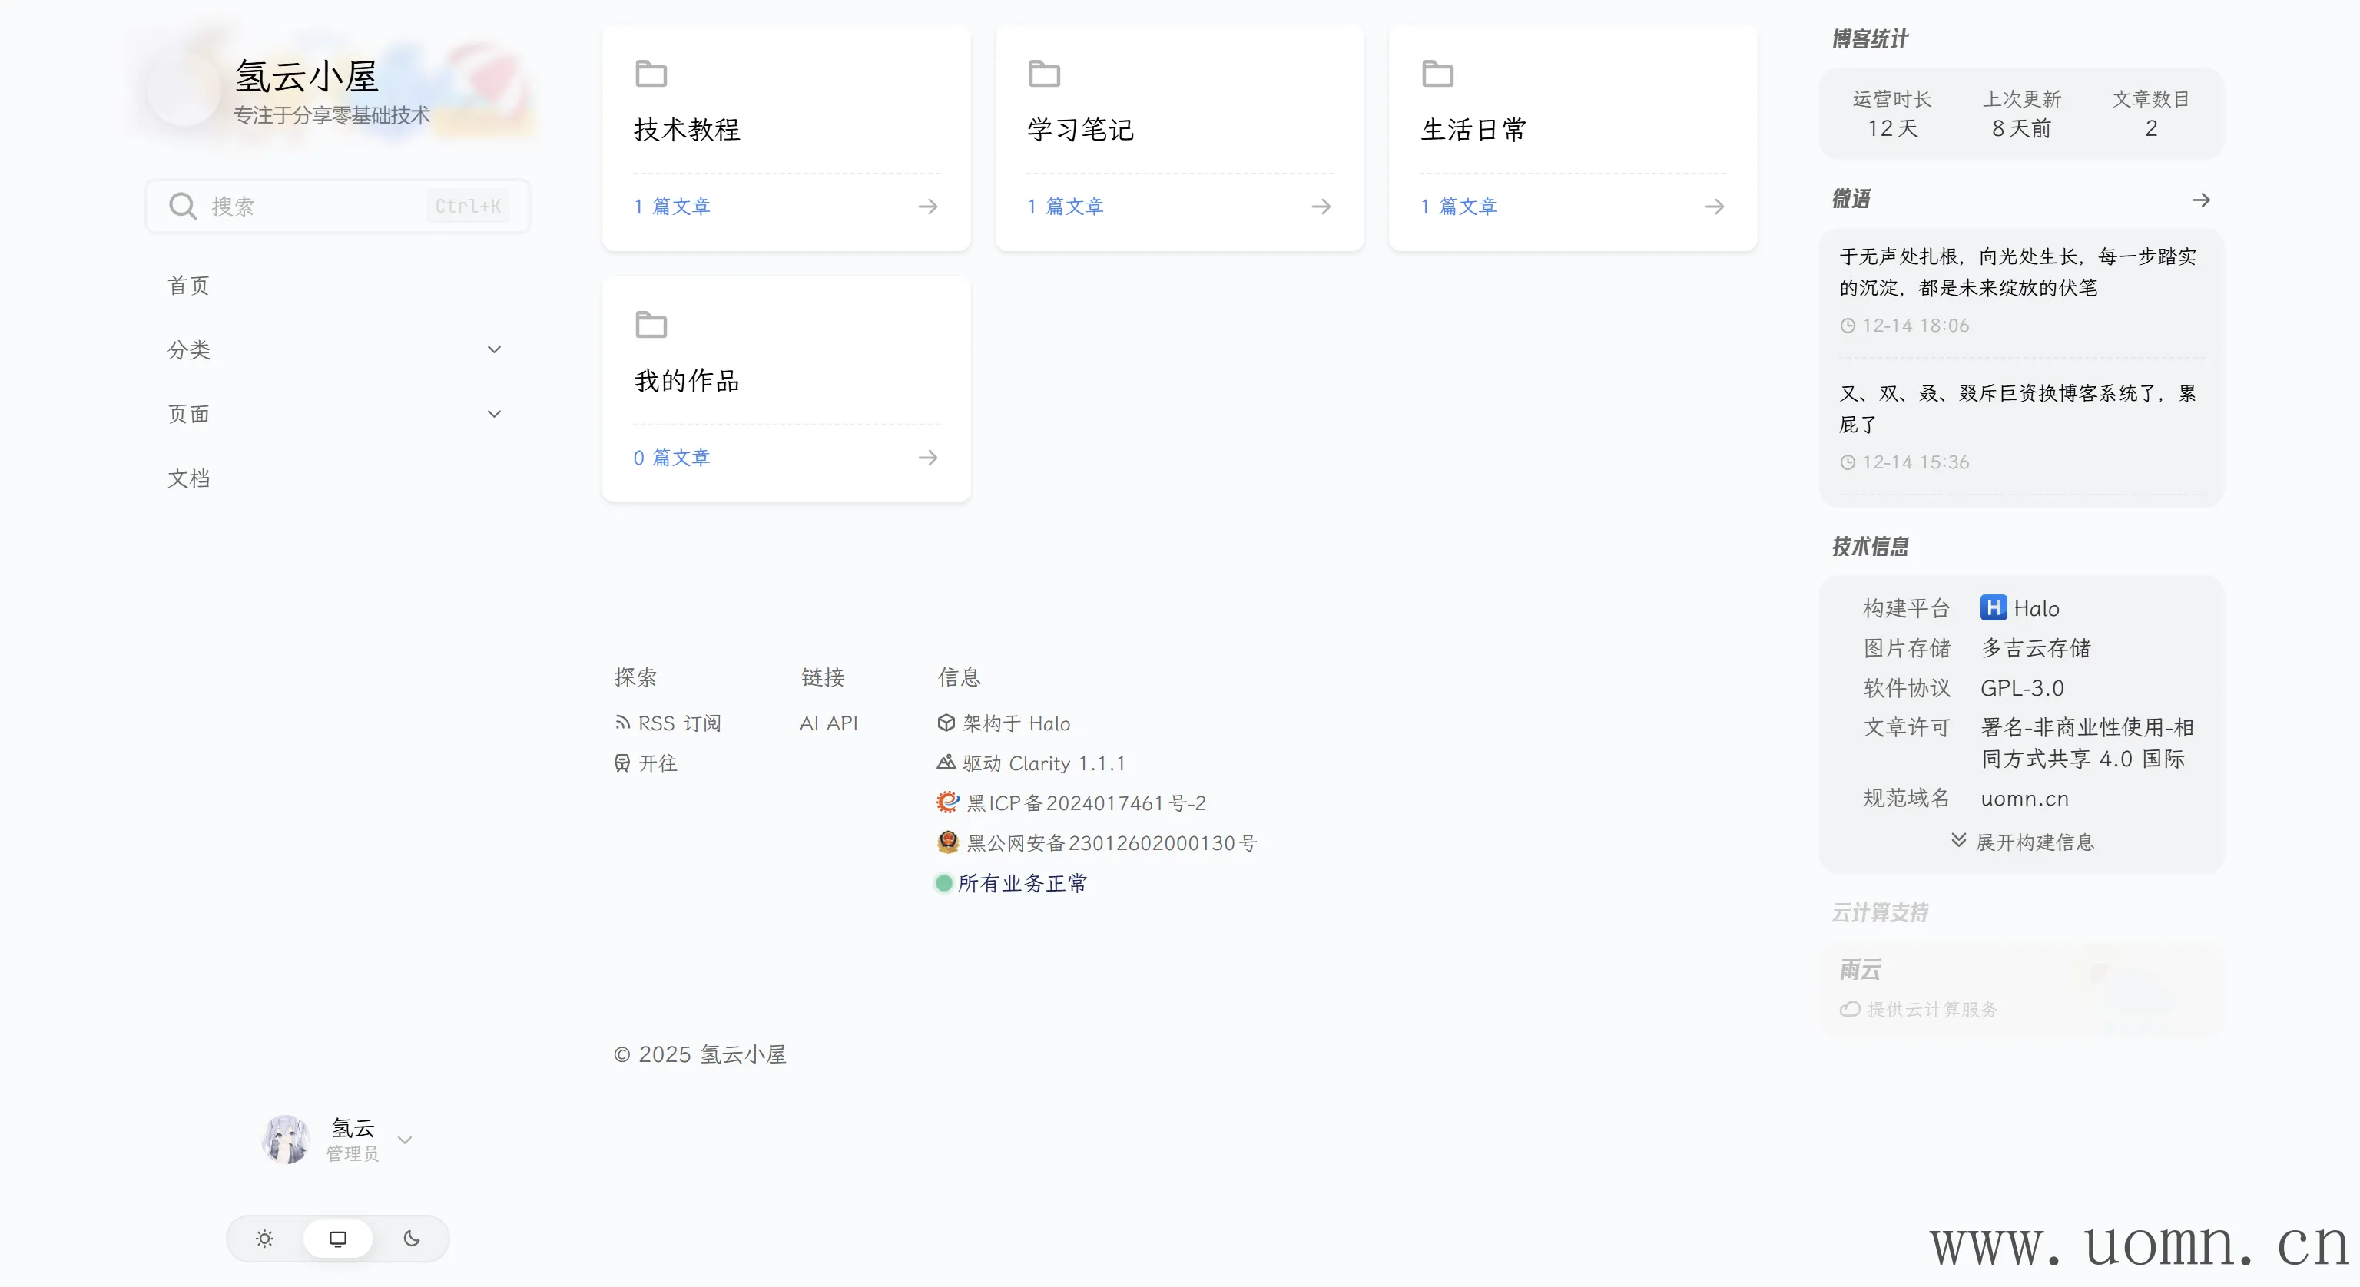Expand the 页面 menu chevron

click(x=494, y=414)
